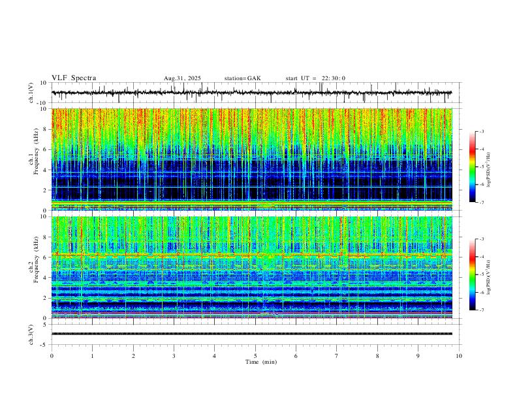The width and height of the screenshot is (517, 399).
Task: Click the "VLF Spectra" title text
Action: (x=74, y=78)
